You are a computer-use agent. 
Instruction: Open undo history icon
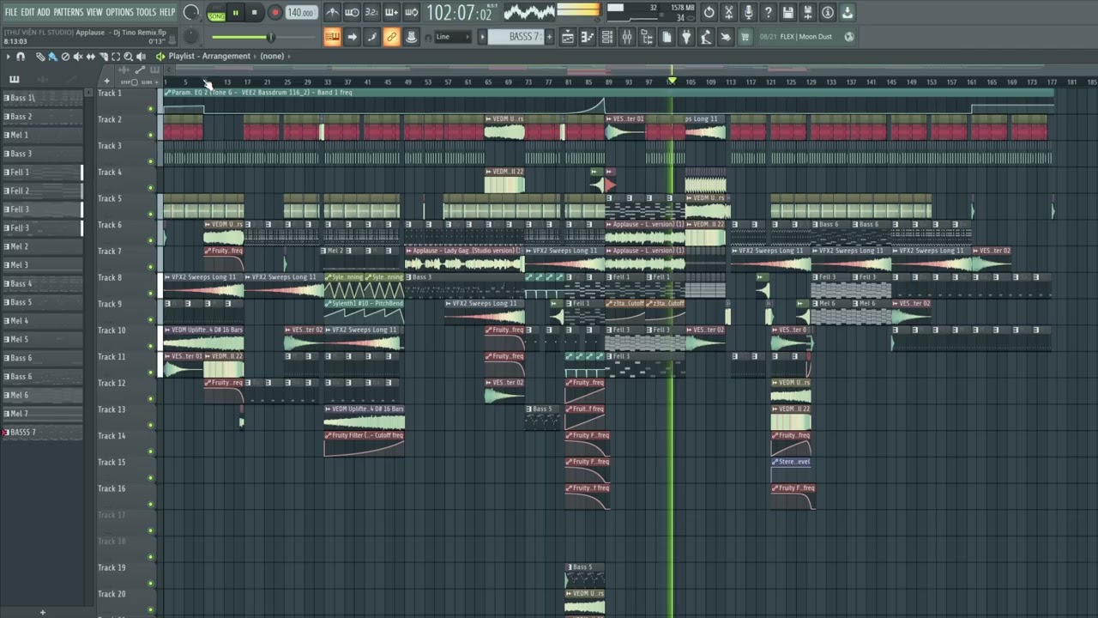709,12
